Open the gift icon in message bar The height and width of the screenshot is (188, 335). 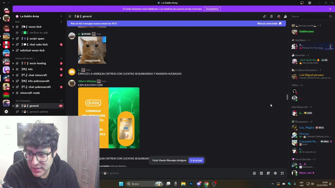254,173
